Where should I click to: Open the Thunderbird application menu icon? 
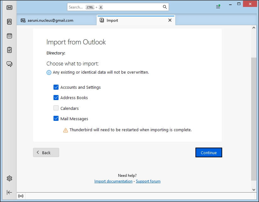(218, 7)
